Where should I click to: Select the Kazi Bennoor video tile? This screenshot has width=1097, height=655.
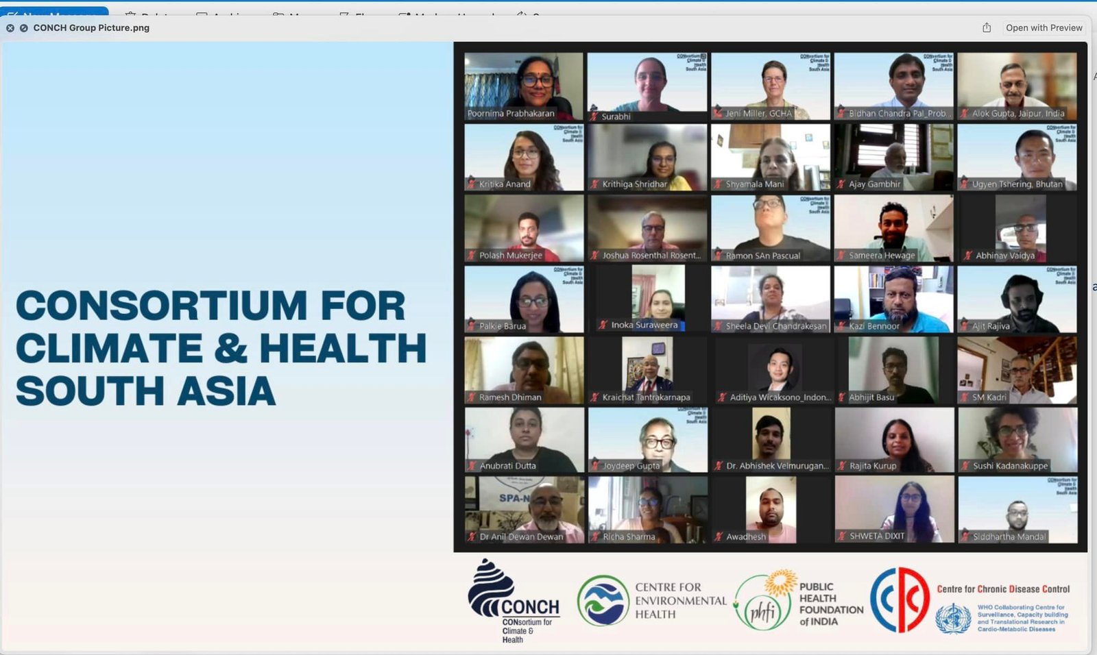pyautogui.click(x=893, y=299)
